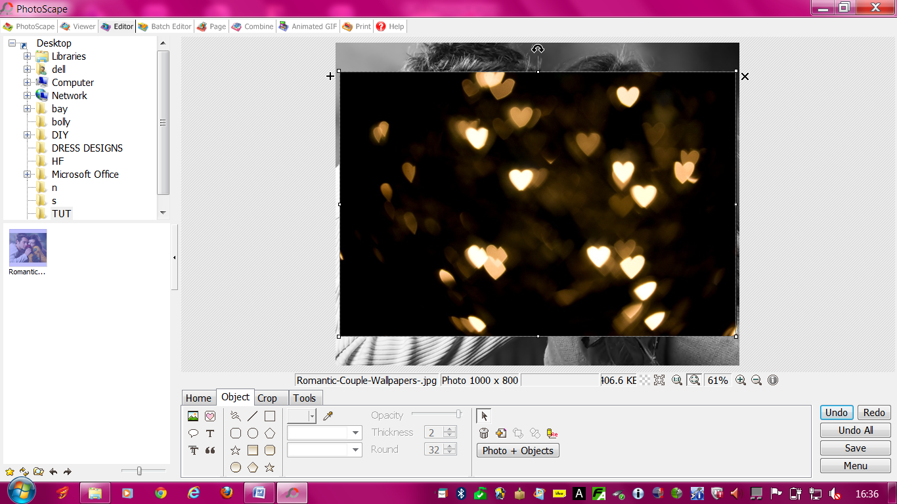Open the Batch Editor tab
Screen dimensions: 897x504
pos(165,27)
